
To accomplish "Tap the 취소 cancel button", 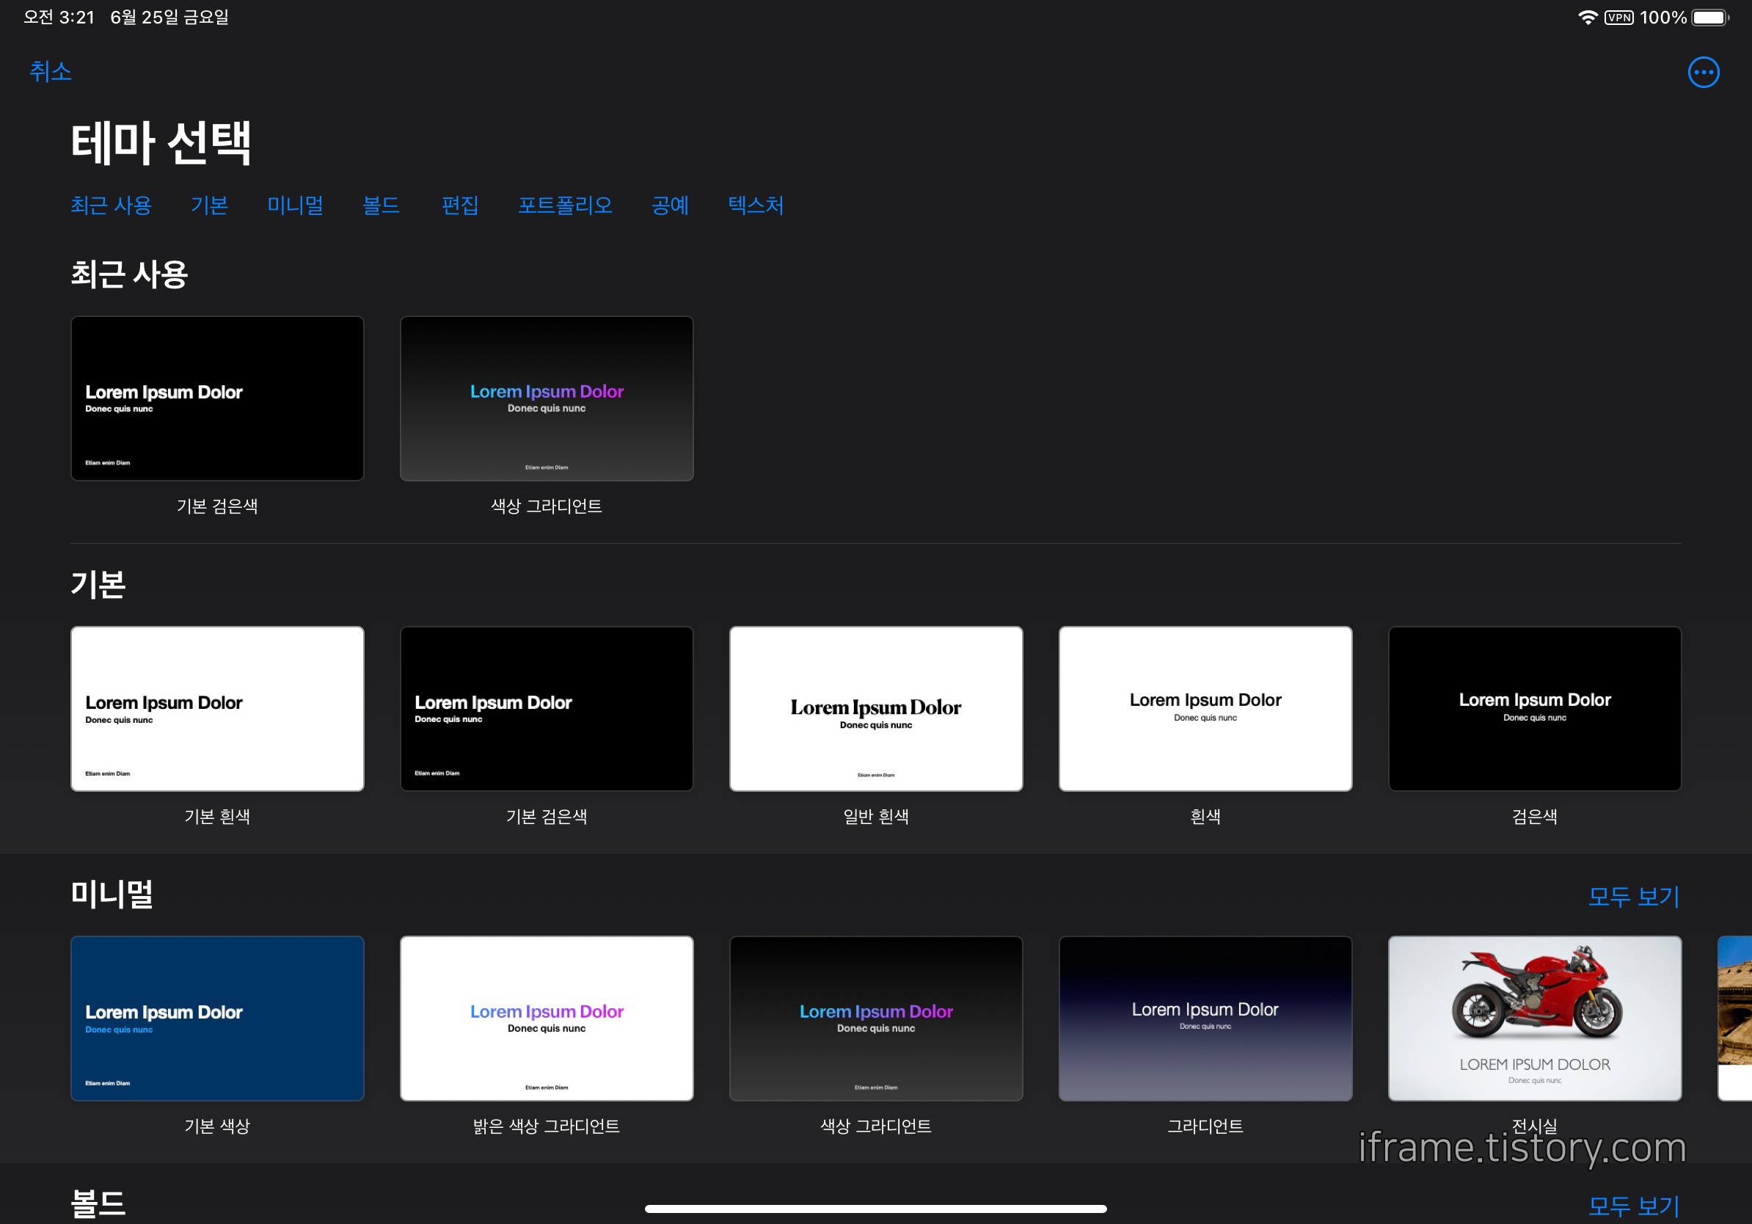I will tap(51, 72).
